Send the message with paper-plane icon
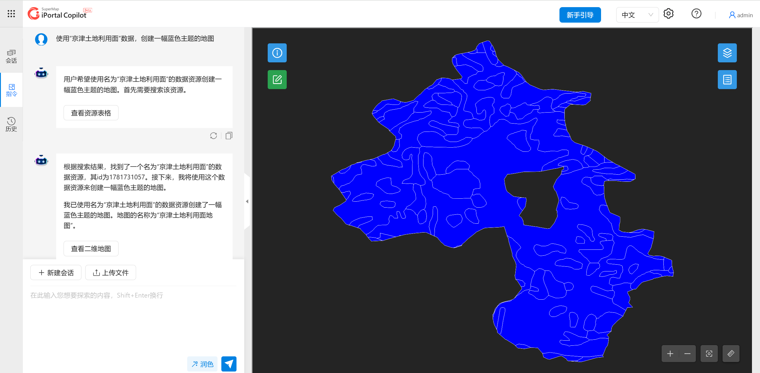Viewport: 760px width, 373px height. [229, 364]
